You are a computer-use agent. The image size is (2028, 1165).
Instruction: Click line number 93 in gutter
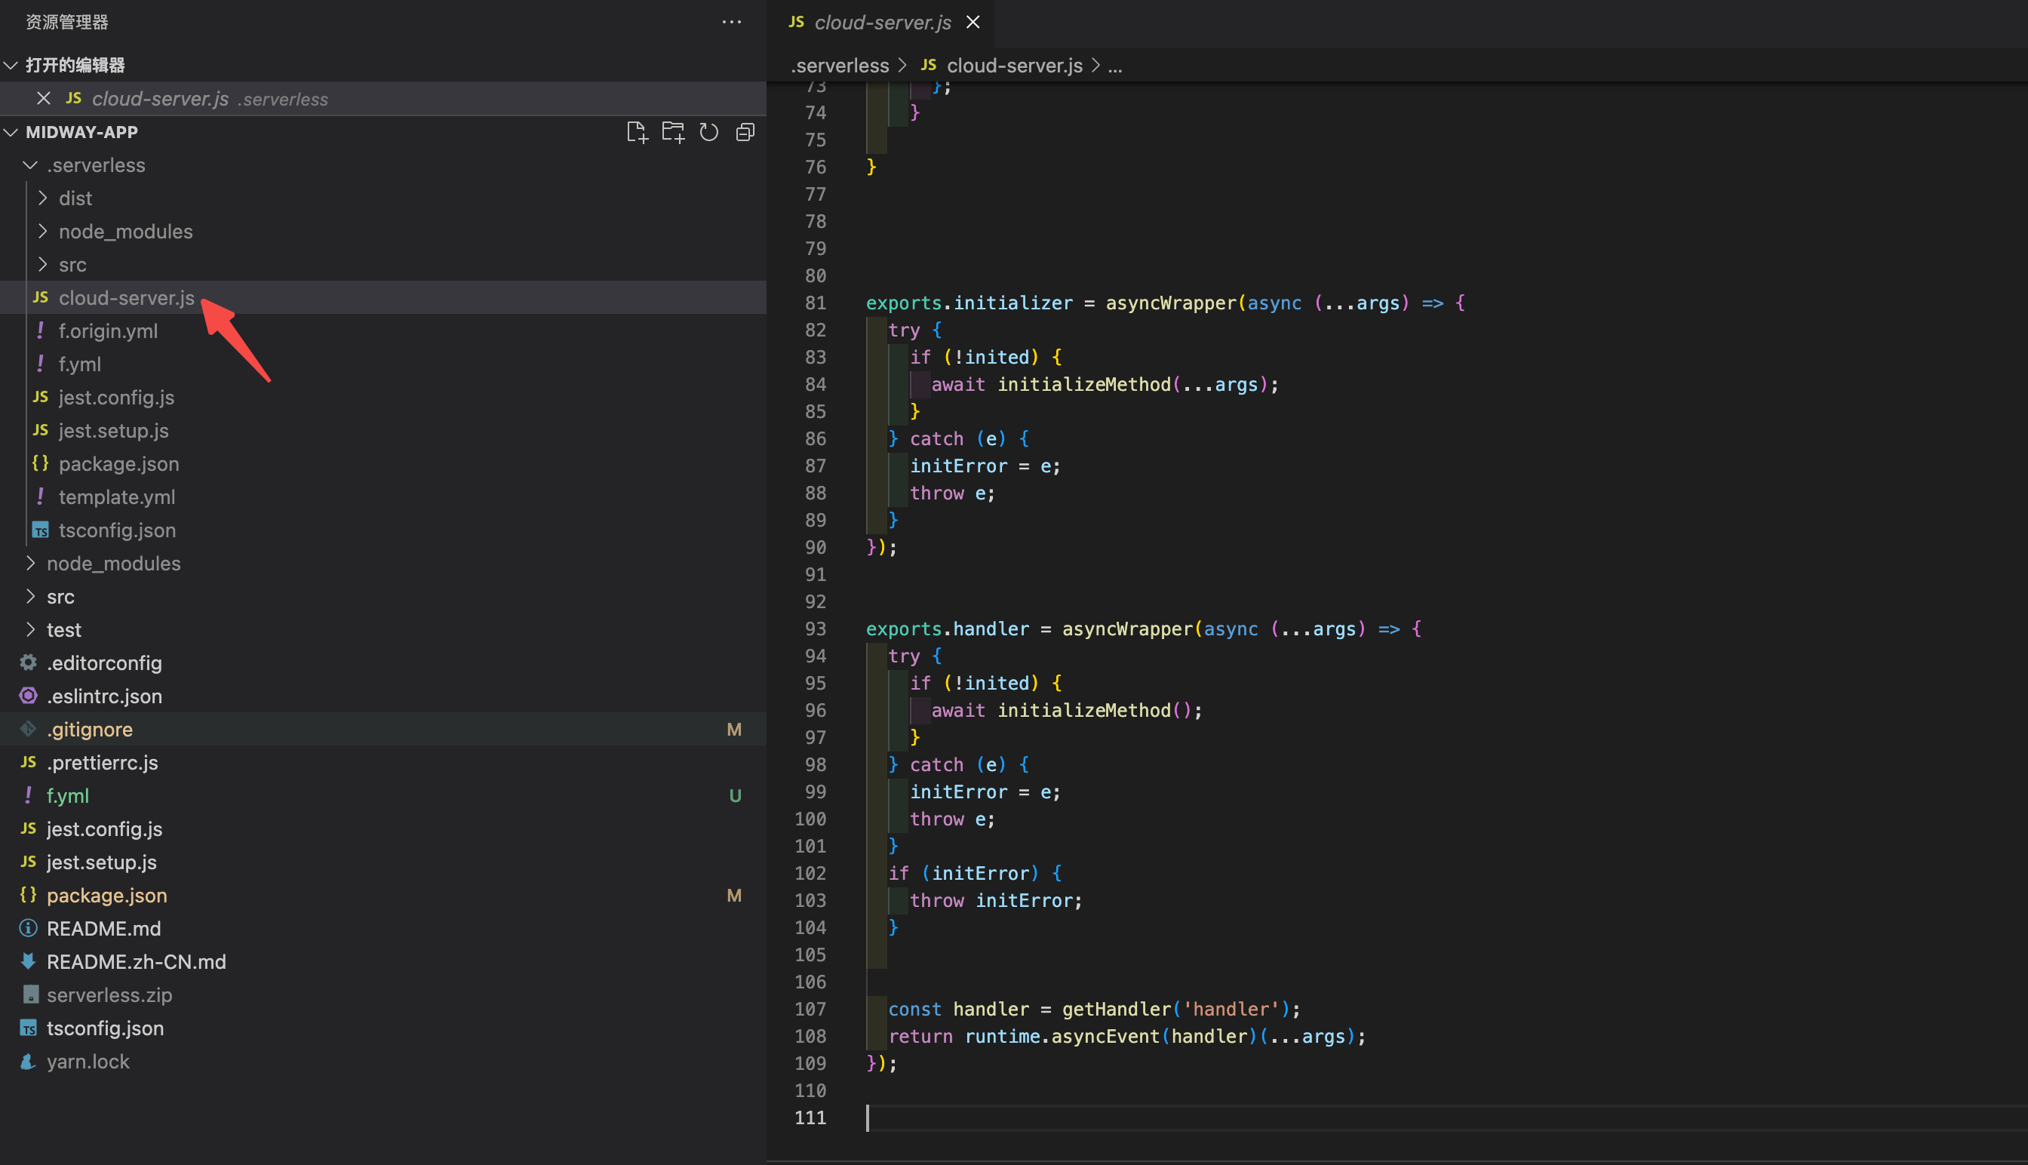pyautogui.click(x=814, y=629)
